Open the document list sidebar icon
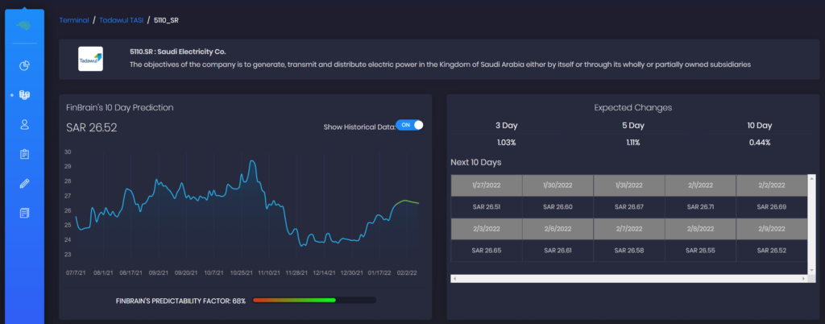Screen dimensions: 825x324 [x=24, y=213]
